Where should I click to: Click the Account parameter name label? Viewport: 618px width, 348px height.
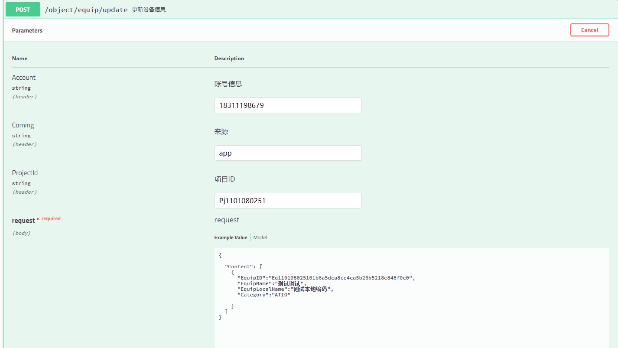(x=24, y=78)
